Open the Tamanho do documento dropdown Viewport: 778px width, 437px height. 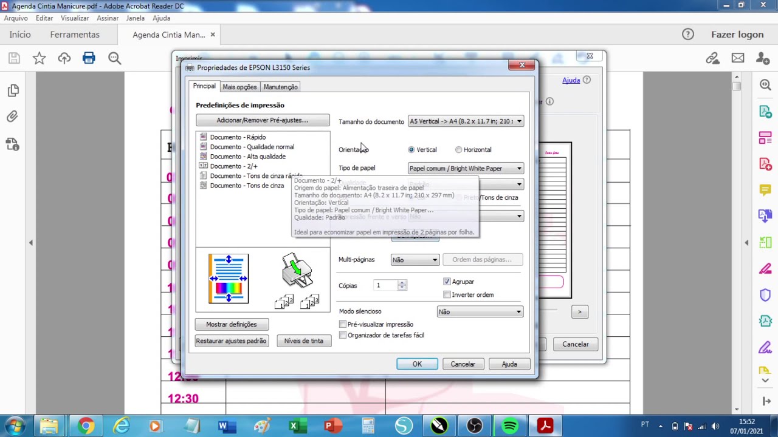point(466,121)
